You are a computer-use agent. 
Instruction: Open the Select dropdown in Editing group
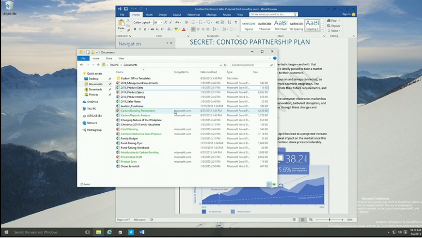coord(334,30)
